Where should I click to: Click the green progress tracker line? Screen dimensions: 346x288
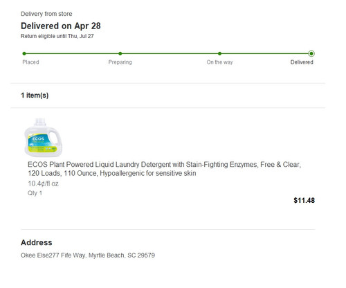coord(167,53)
